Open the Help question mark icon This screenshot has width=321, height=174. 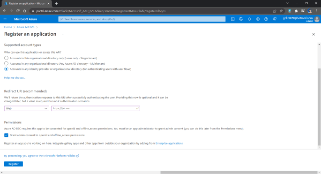266,19
